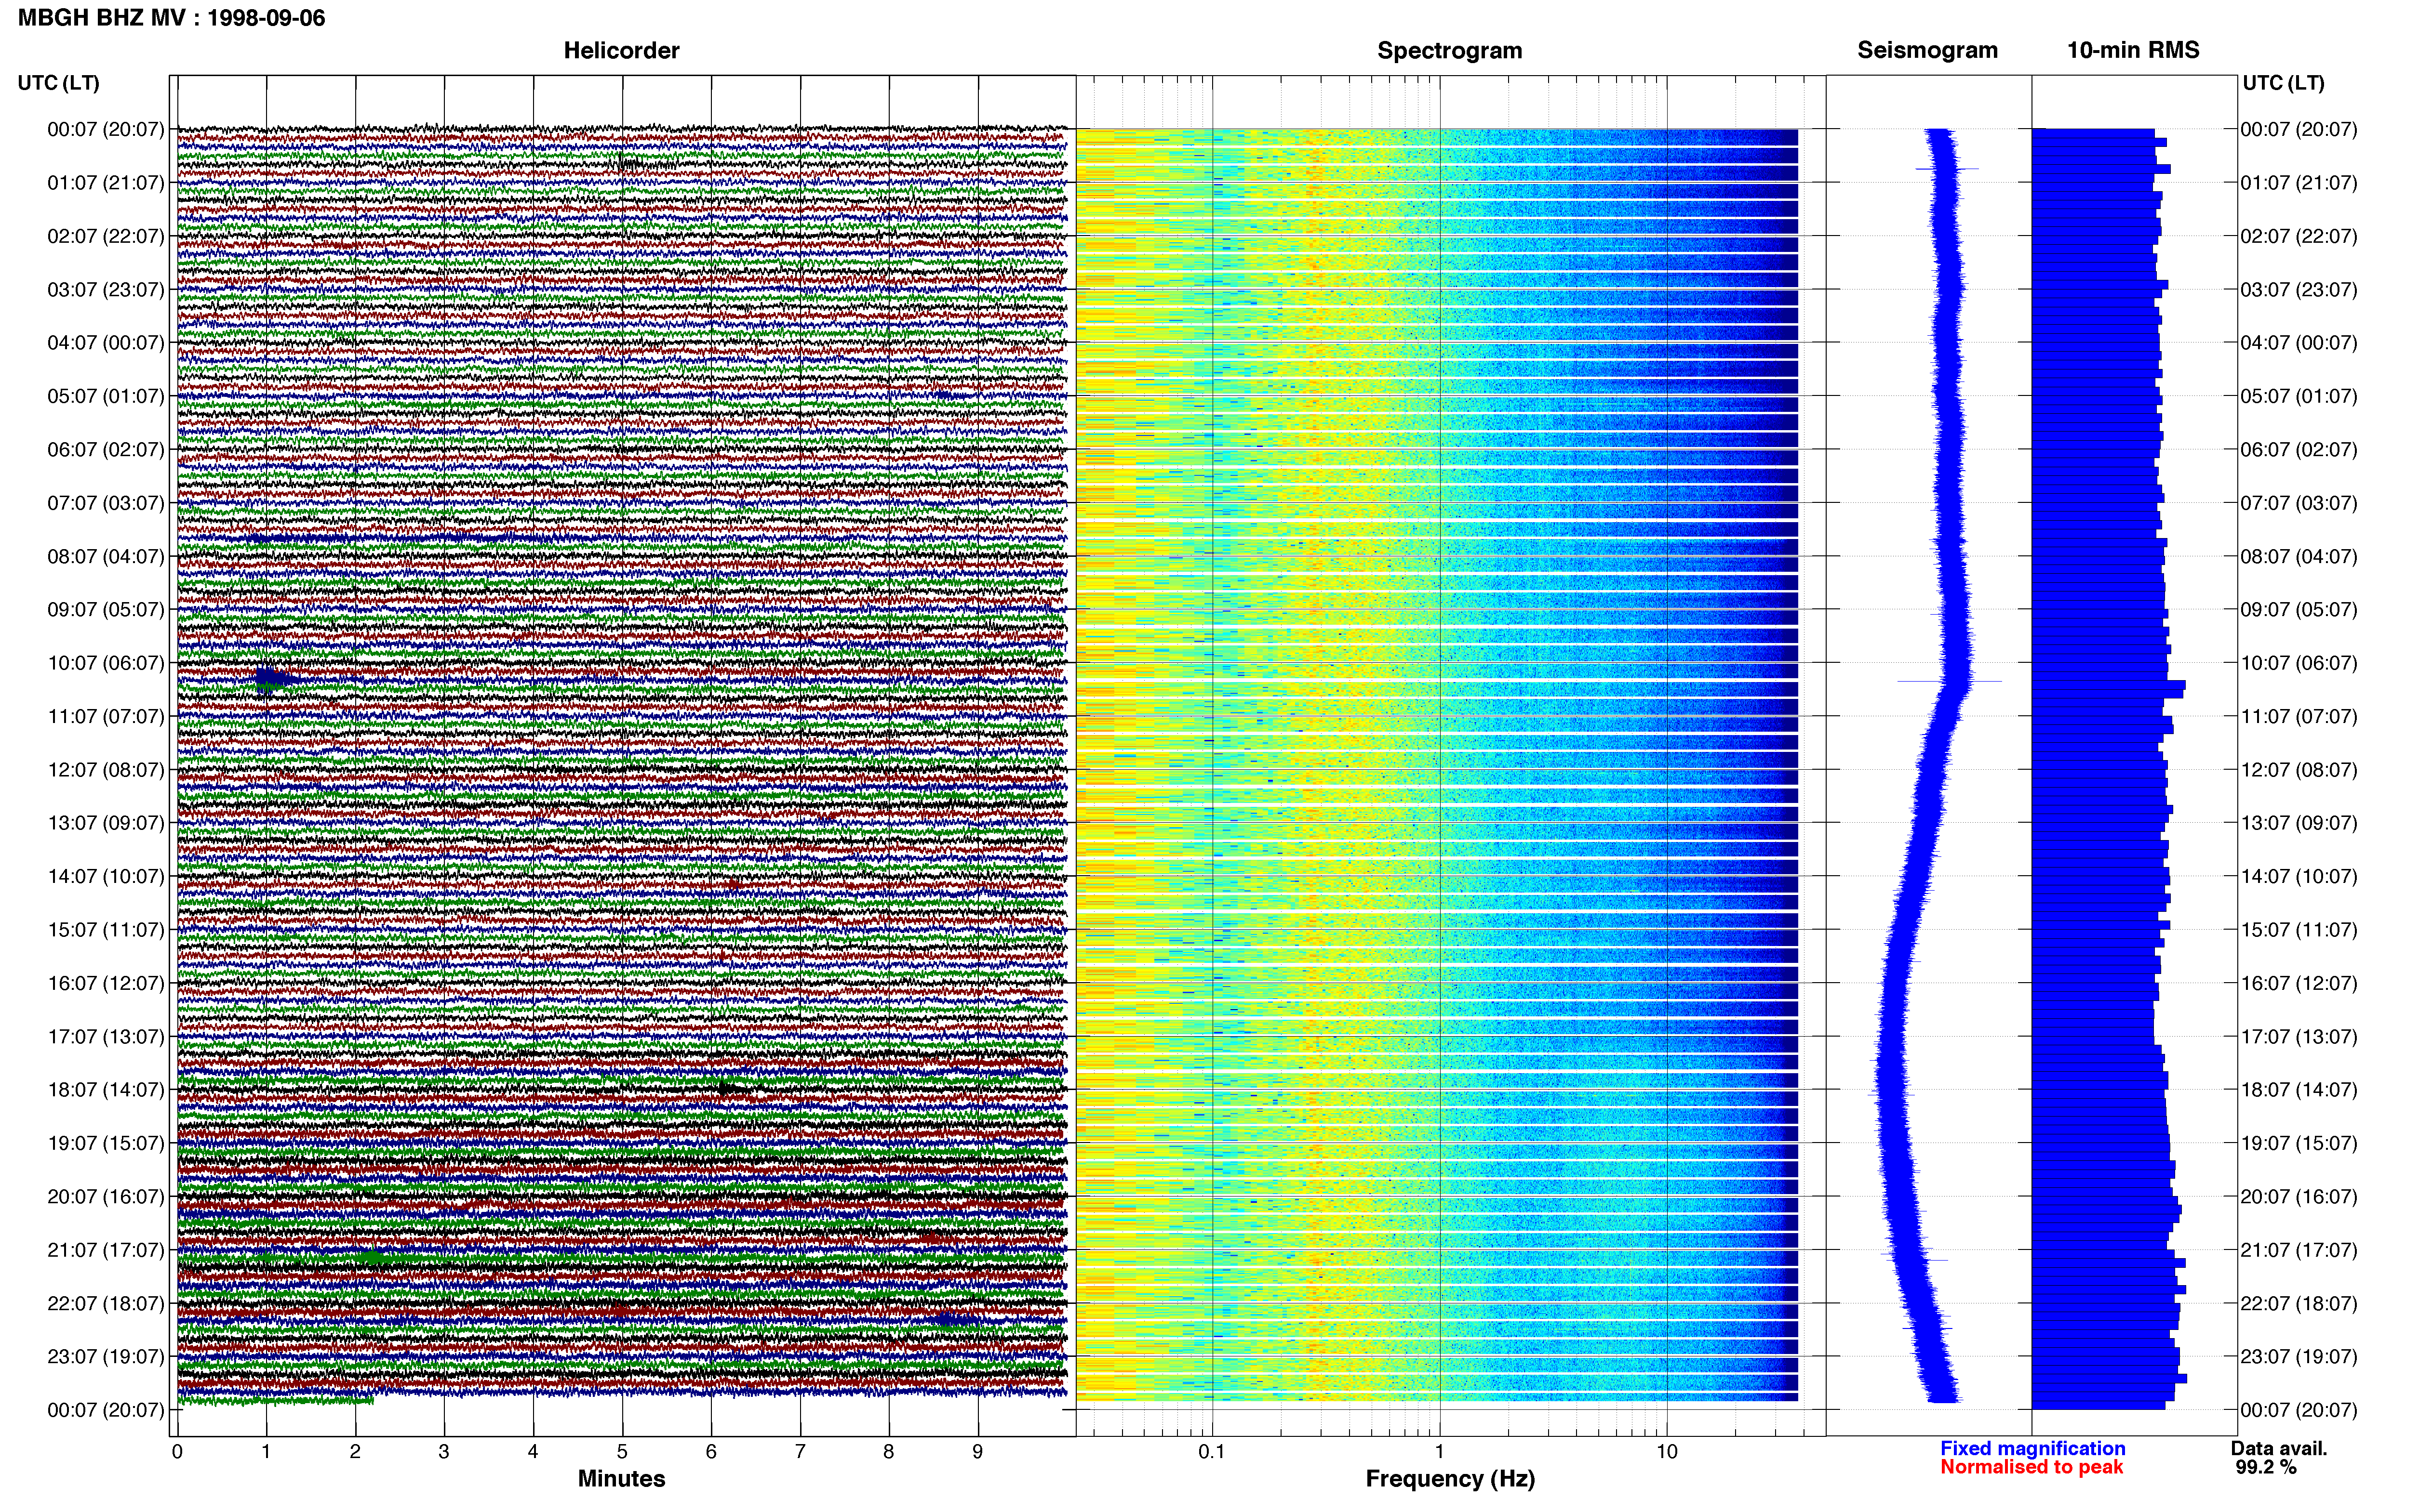
Task: Click right-side time label '21:07 (17:07)'
Action: 2298,1250
